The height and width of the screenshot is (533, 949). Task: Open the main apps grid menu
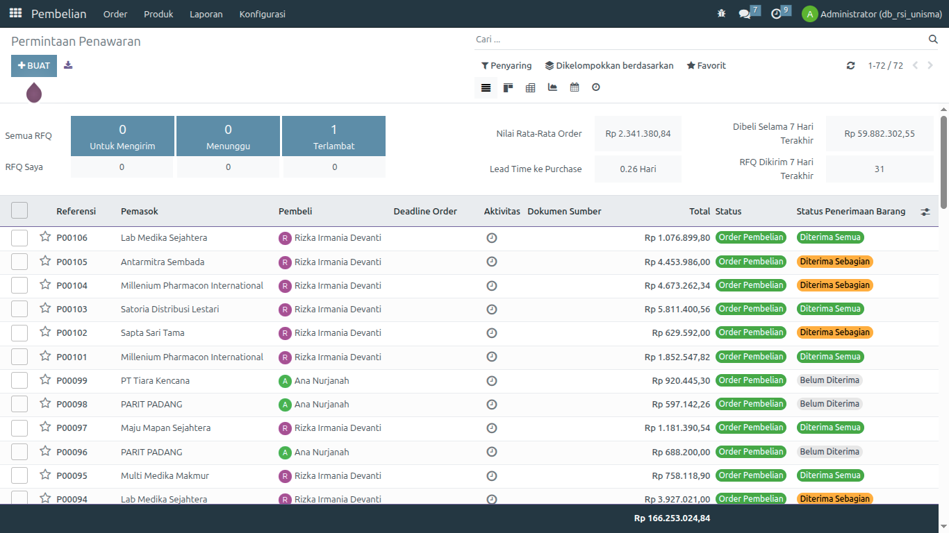click(x=15, y=13)
